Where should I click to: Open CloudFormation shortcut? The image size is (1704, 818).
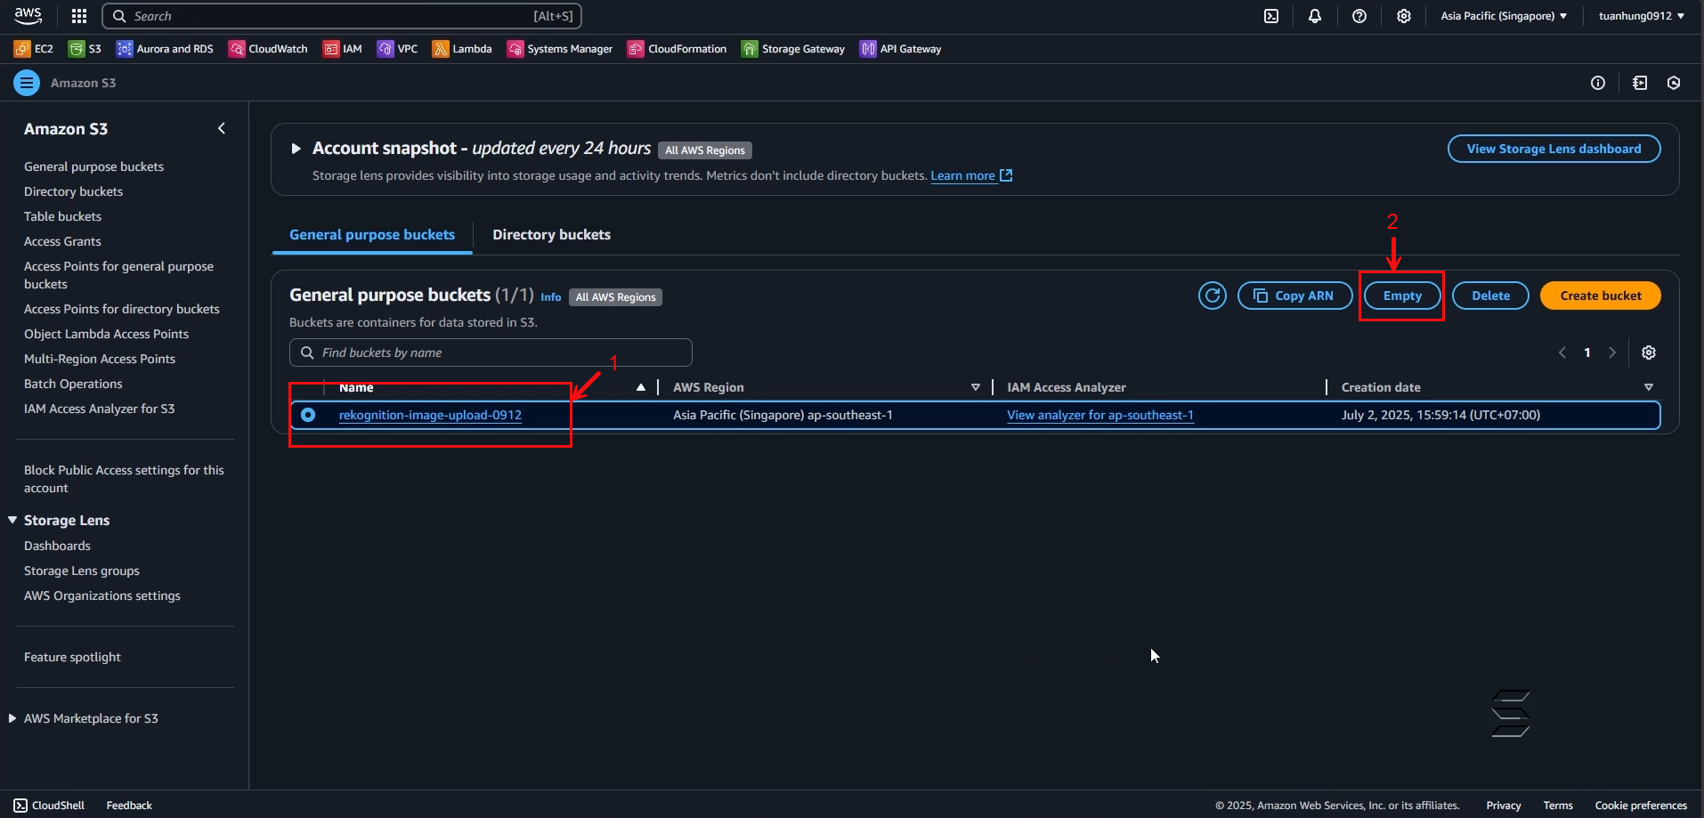[x=678, y=49]
